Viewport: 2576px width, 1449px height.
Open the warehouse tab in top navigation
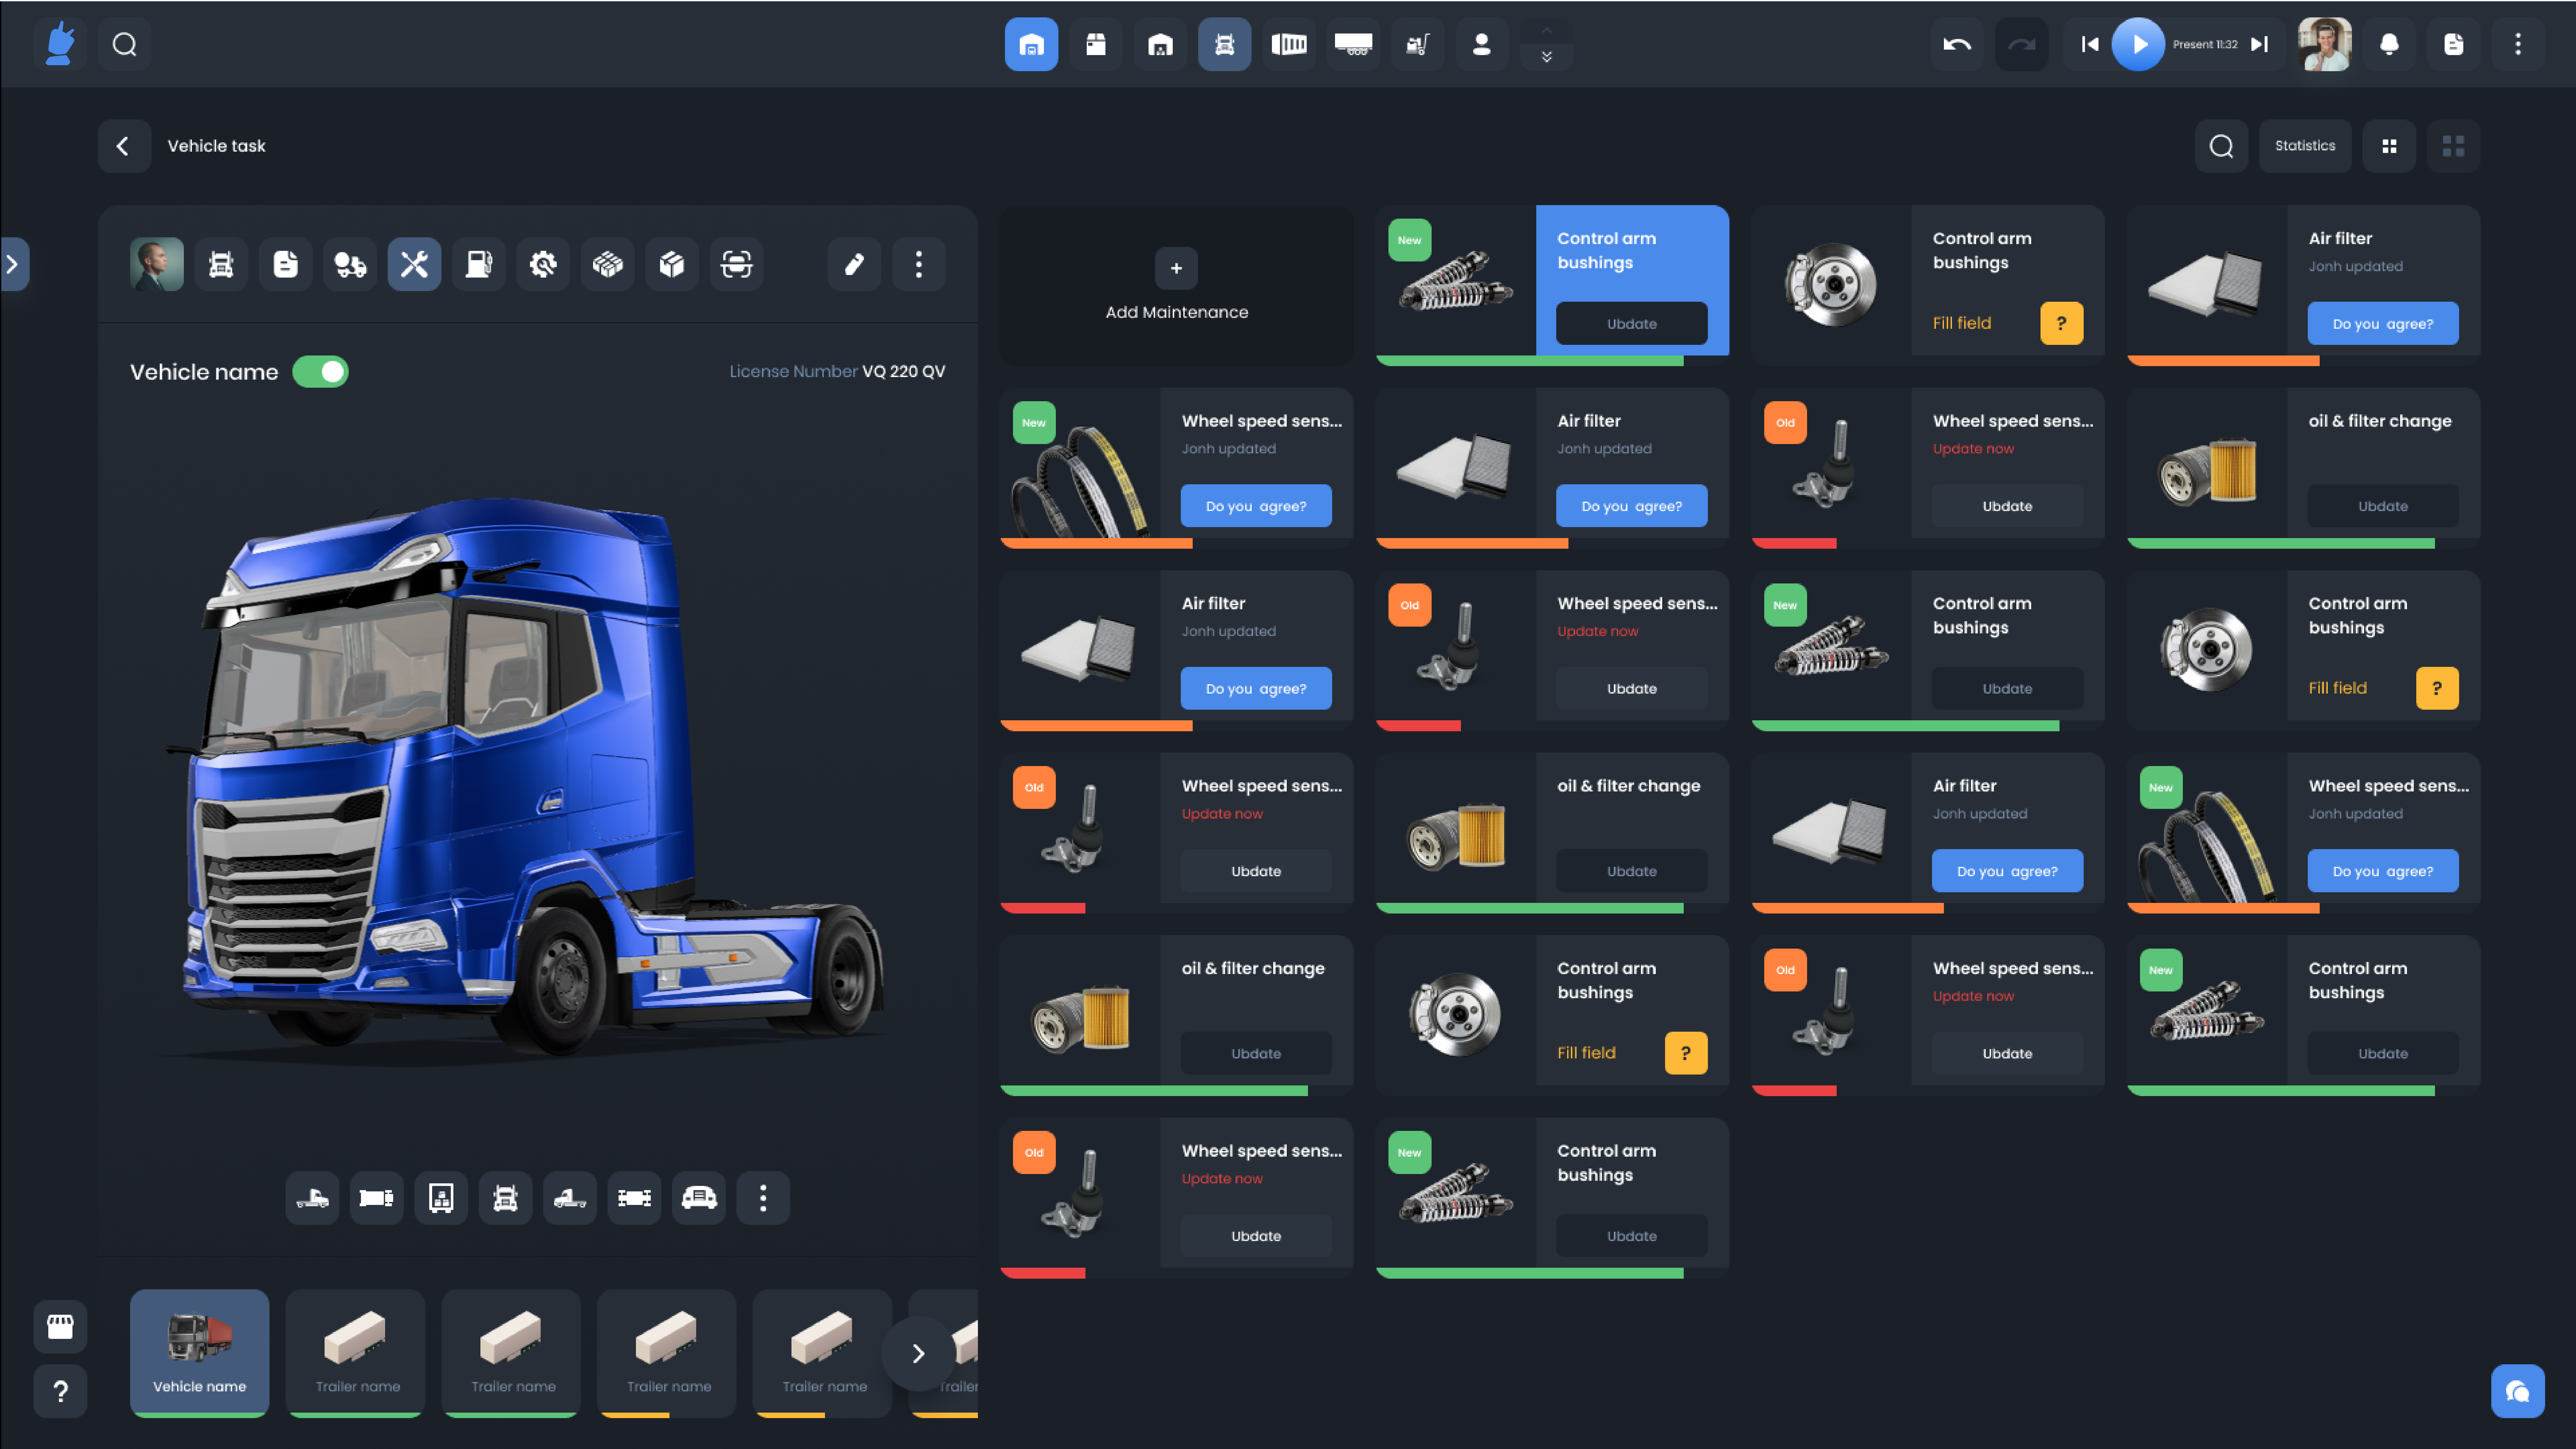(x=1160, y=44)
